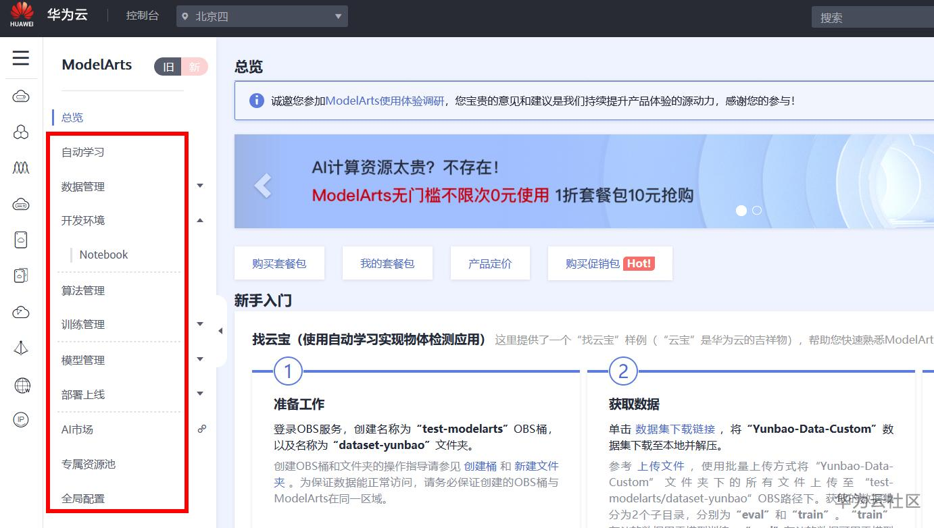Click the 我的套餐包 button

[x=387, y=263]
